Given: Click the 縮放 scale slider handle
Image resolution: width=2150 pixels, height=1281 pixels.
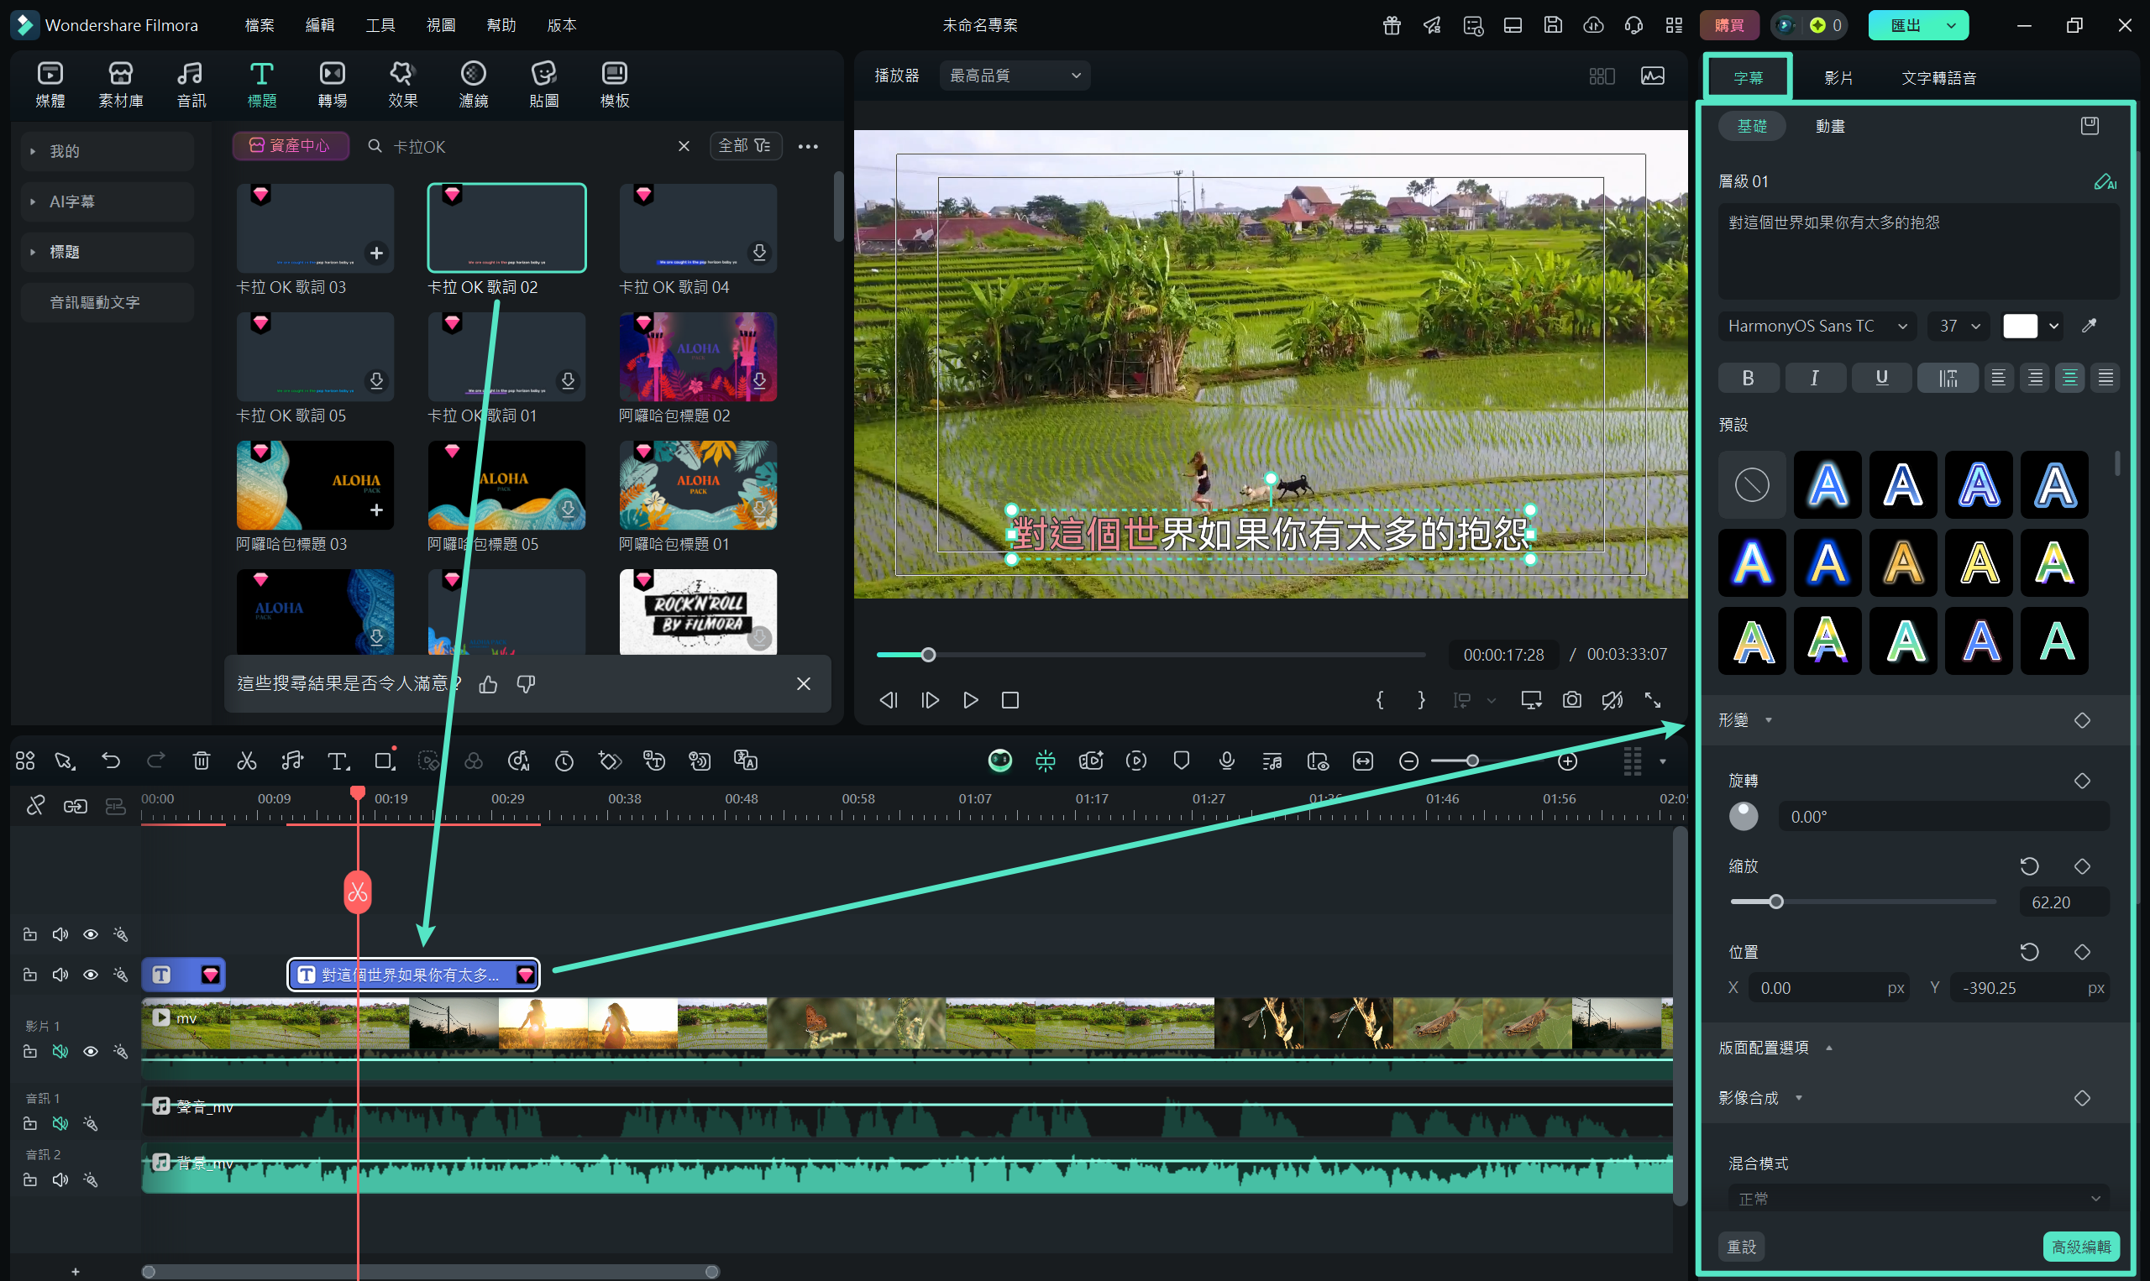Looking at the screenshot, I should (1775, 902).
